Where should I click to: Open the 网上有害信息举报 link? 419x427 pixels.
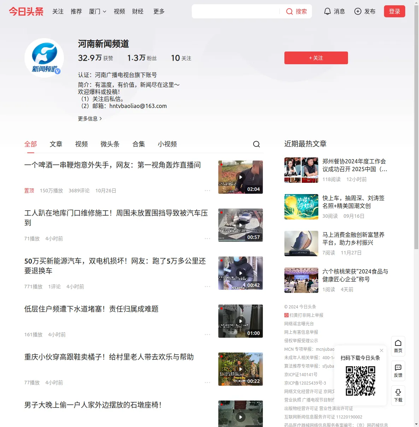(301, 332)
